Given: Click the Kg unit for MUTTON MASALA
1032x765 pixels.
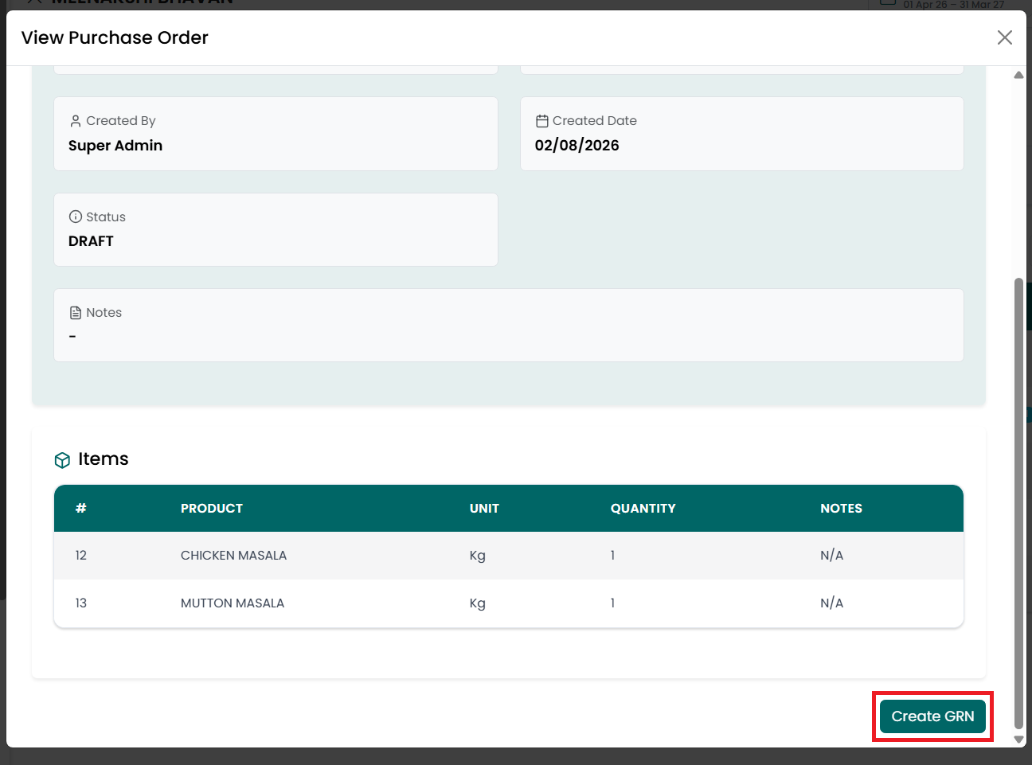Looking at the screenshot, I should (x=478, y=603).
